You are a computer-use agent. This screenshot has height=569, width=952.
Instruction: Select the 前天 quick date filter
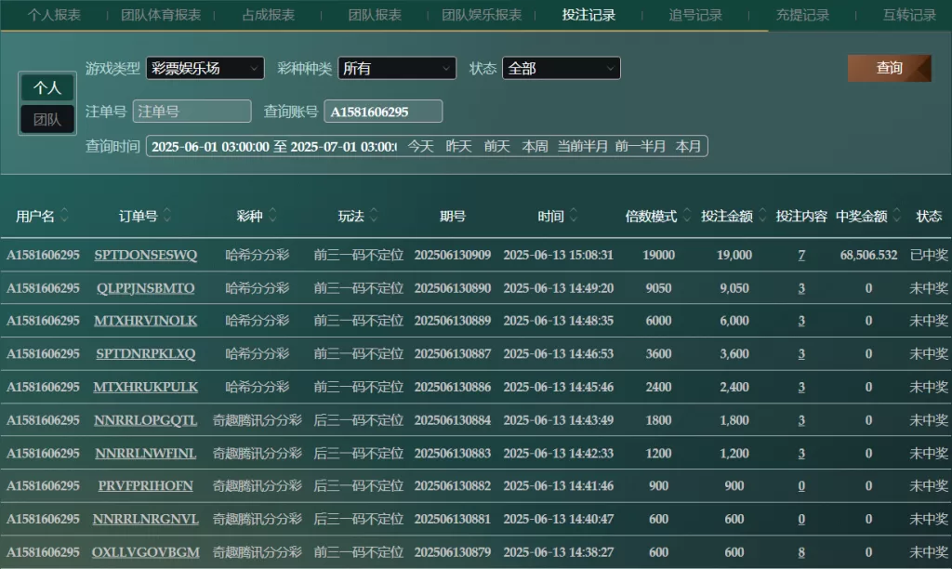pyautogui.click(x=496, y=146)
